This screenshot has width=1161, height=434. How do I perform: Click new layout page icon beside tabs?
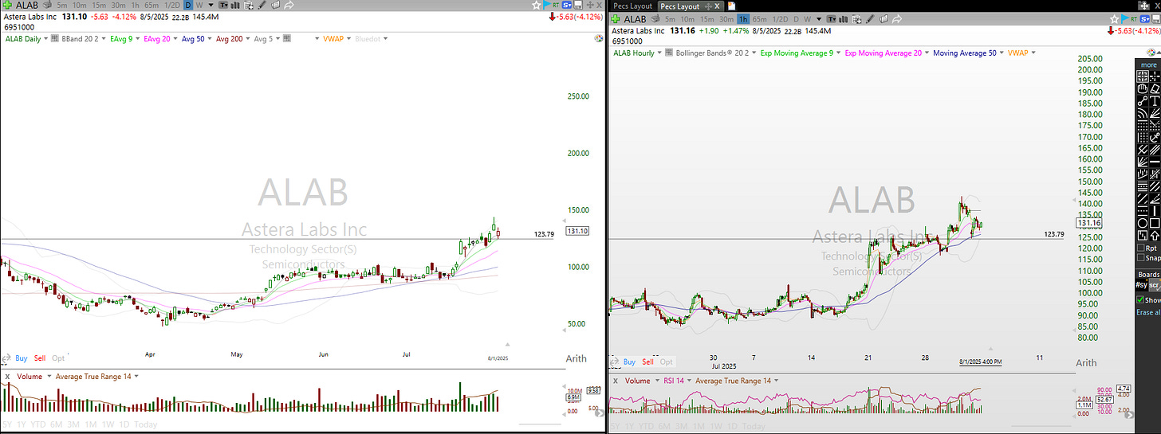tap(732, 6)
